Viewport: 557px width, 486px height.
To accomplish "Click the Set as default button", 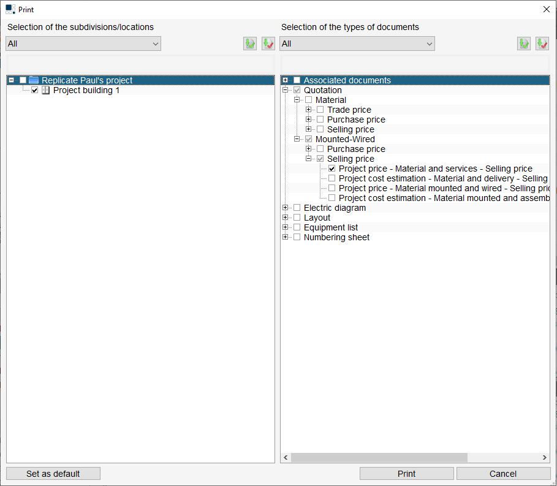I will [53, 473].
